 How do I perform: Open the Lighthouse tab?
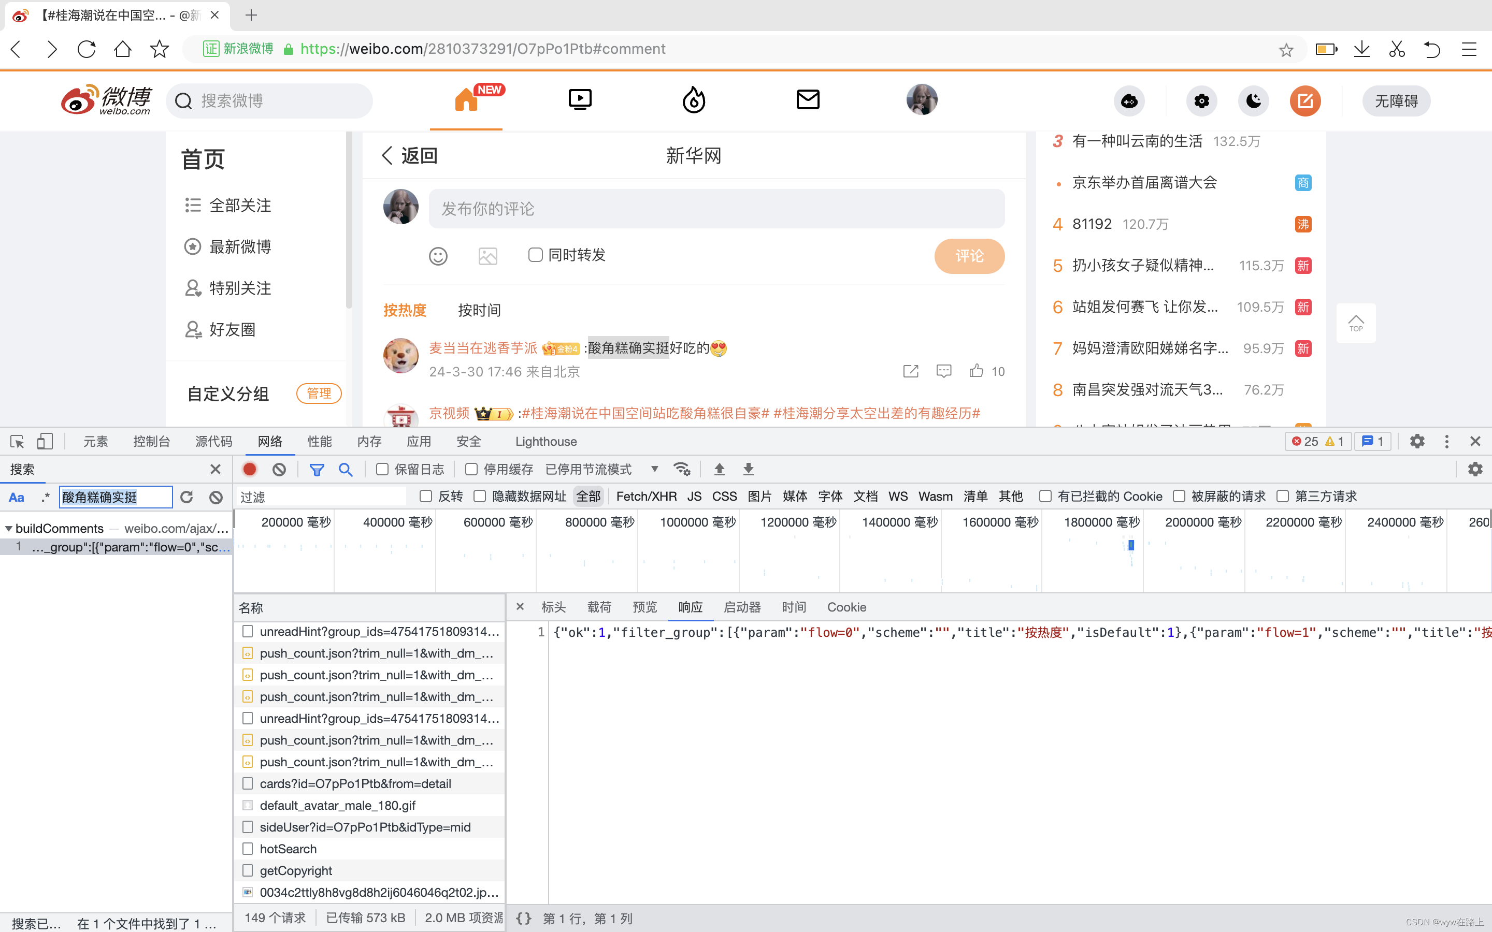tap(546, 441)
